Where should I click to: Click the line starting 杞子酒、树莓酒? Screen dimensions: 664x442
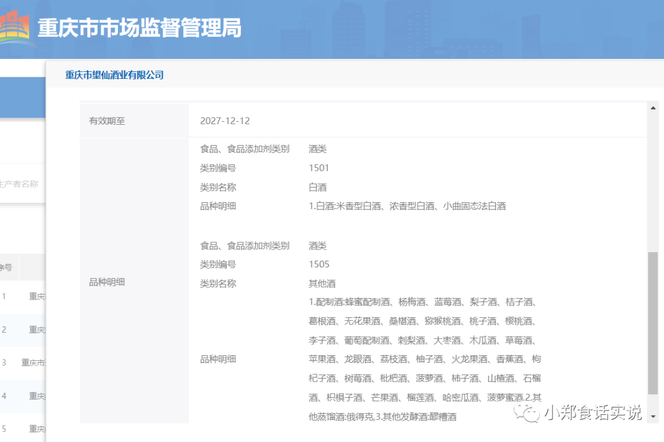(x=425, y=379)
